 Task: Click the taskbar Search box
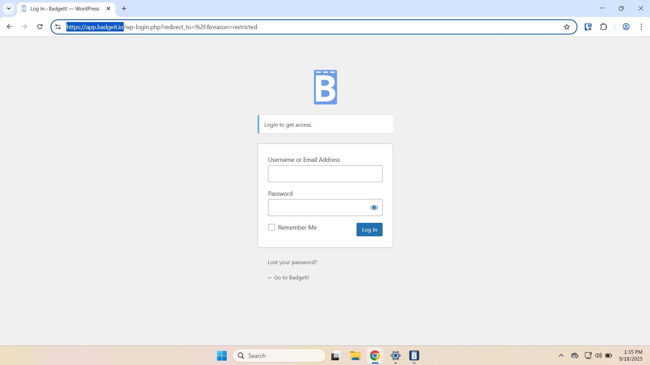(x=279, y=356)
